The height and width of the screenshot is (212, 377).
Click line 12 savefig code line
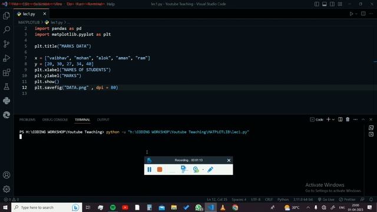(76, 88)
